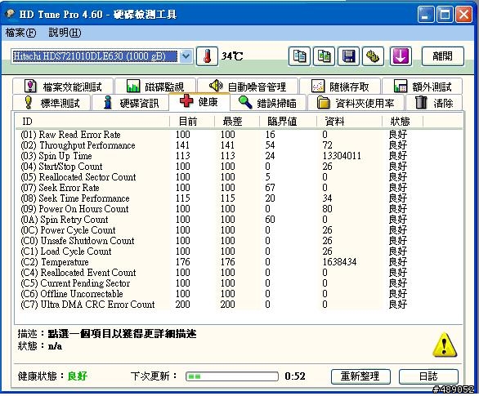The image size is (479, 396).
Task: Click the 離開 exit button
Action: click(443, 56)
